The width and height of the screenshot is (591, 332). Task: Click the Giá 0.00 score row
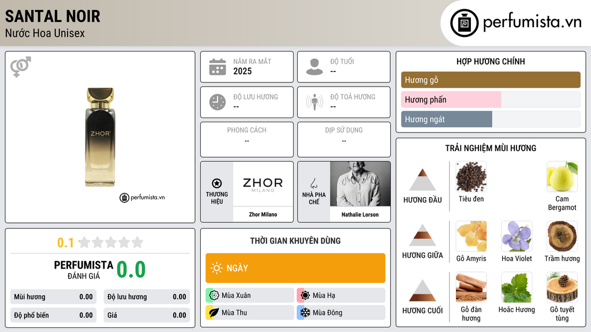pos(147,315)
